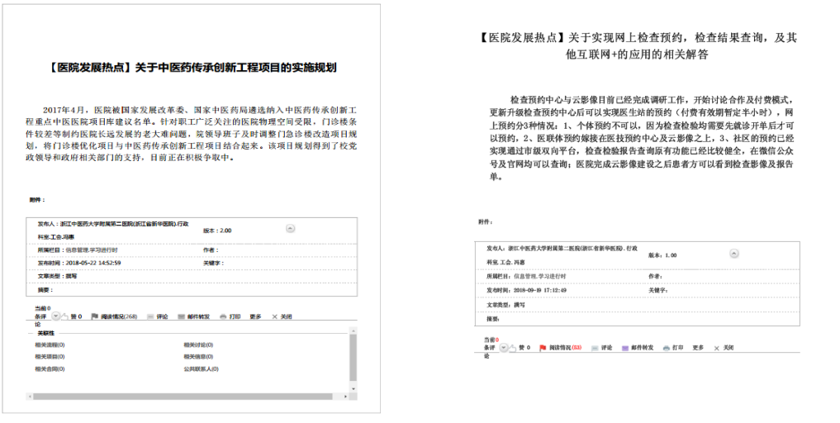840x423 pixels.
Task: Open the 公共联系人(0) link
Action: pyautogui.click(x=201, y=368)
